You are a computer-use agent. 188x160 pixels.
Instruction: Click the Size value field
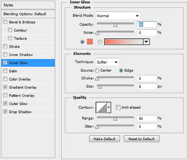point(147,87)
